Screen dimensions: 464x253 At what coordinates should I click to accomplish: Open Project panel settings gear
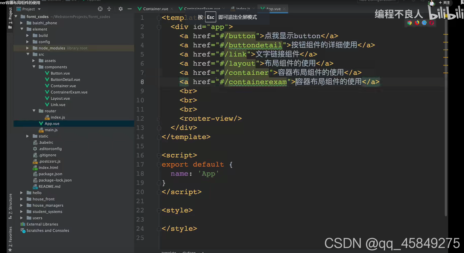click(121, 9)
